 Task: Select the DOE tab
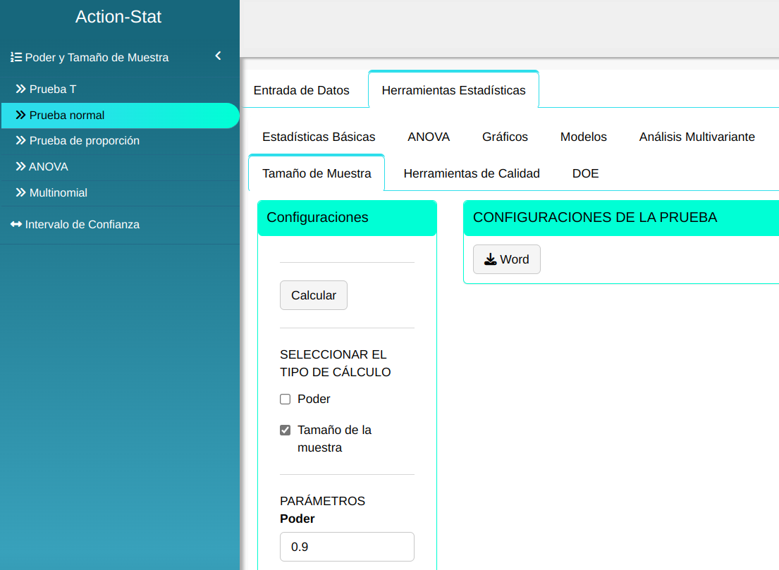pyautogui.click(x=585, y=173)
